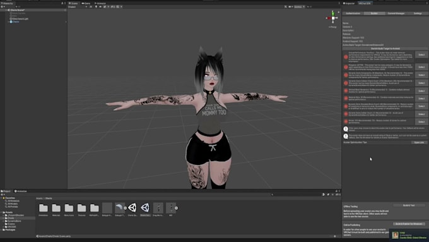The height and width of the screenshot is (242, 429).
Task: Lock the Hierarchy panel with padlock icon
Action: 62,3
